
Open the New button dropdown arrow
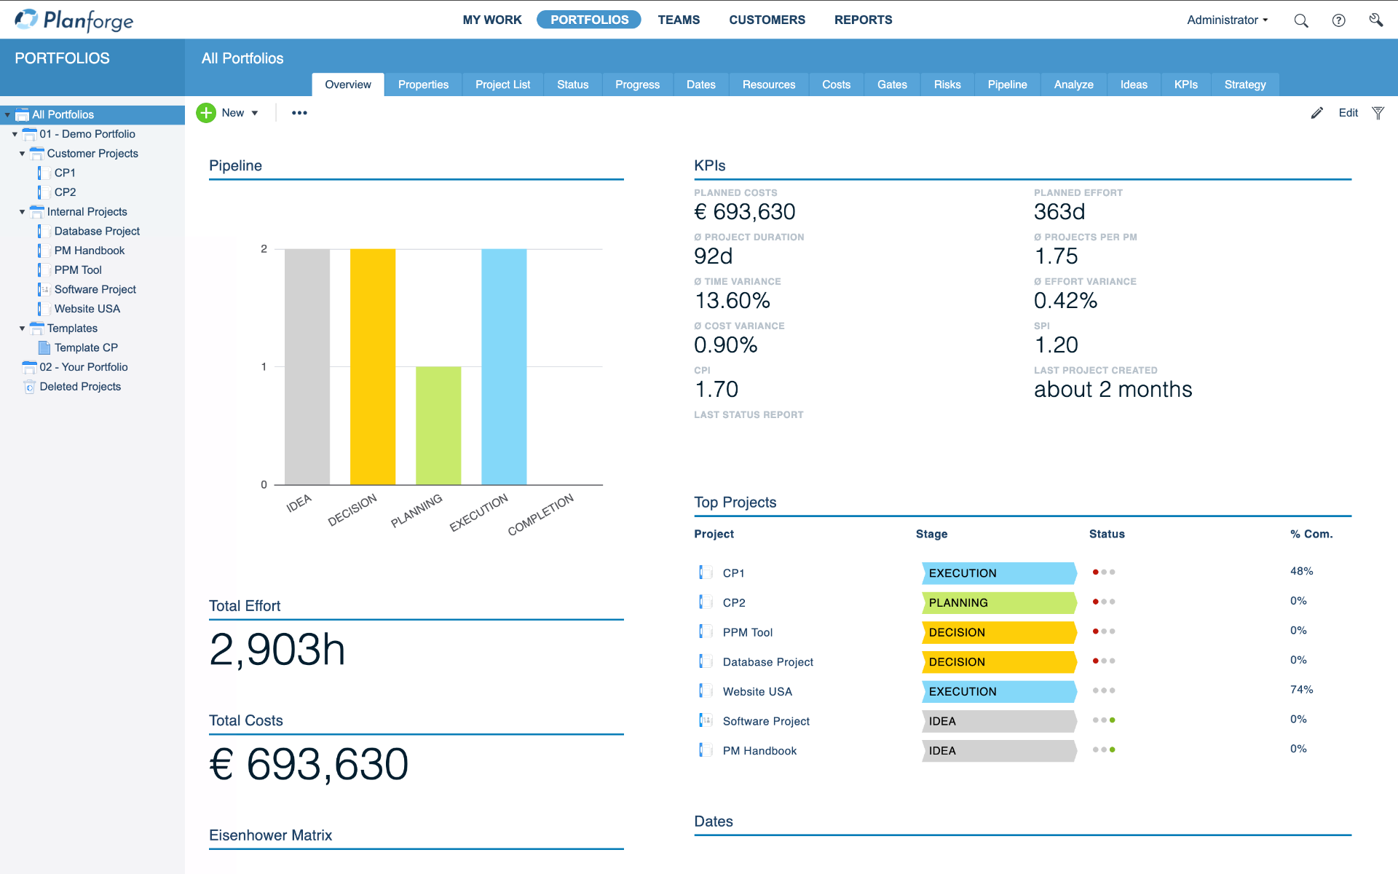tap(255, 114)
